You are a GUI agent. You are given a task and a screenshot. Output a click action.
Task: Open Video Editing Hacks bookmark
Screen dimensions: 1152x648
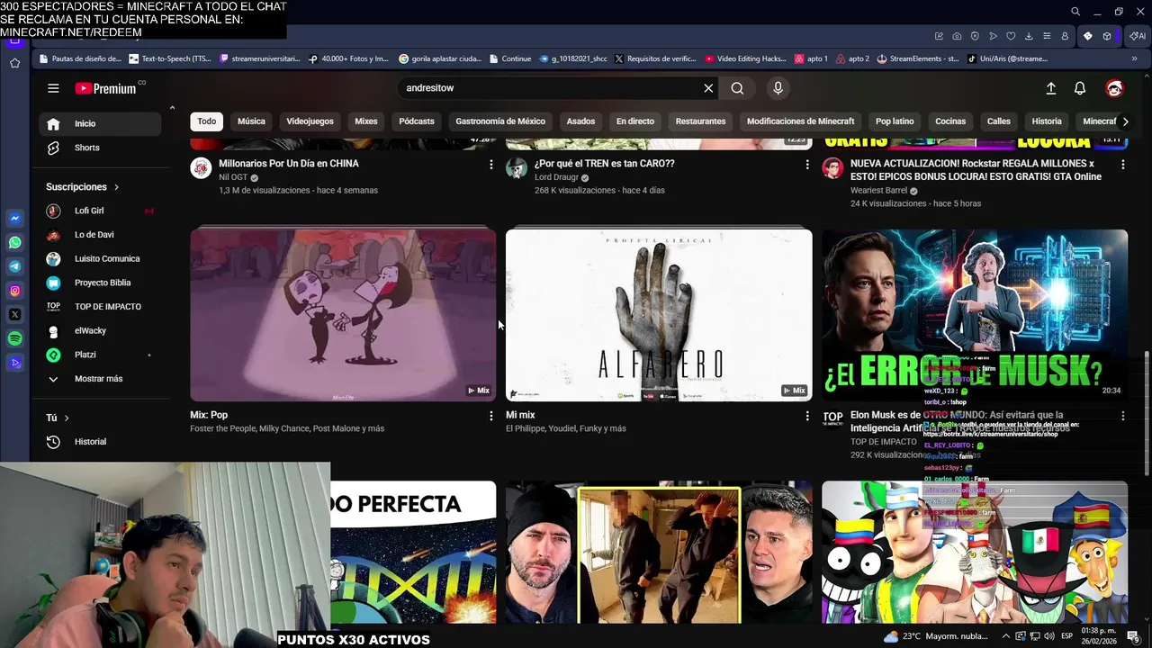click(x=745, y=58)
